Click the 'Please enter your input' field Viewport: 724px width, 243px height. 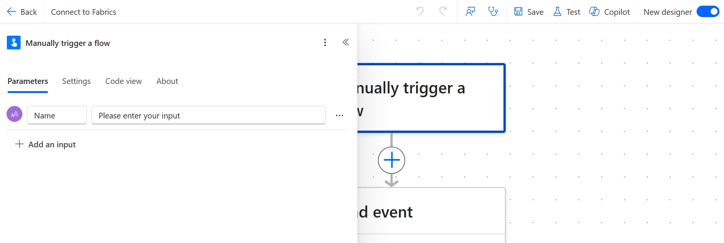[208, 115]
